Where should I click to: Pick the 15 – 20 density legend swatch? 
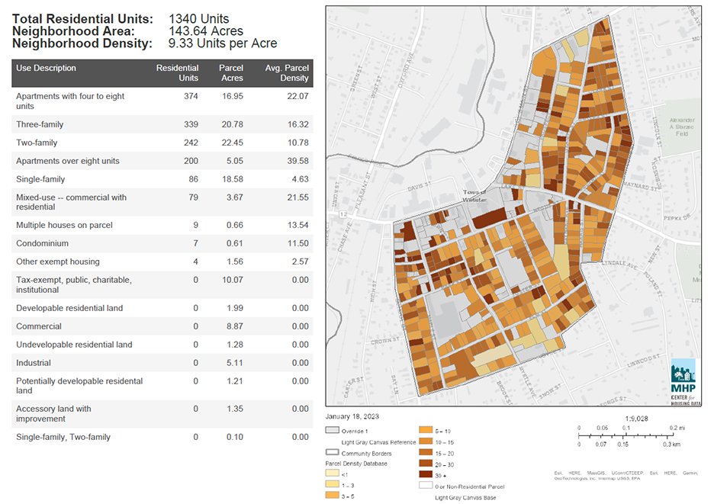coord(426,453)
